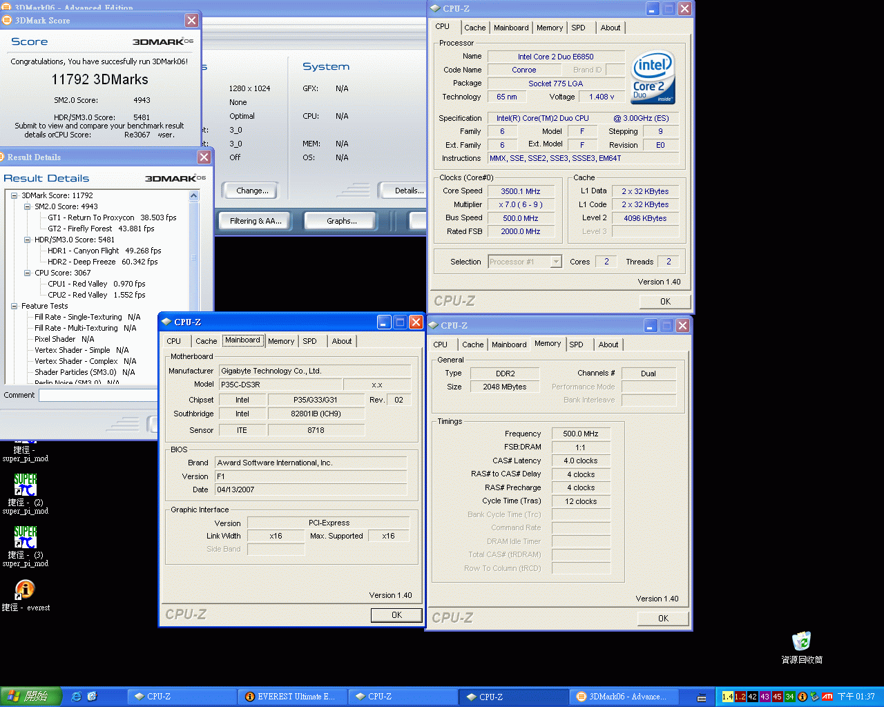Open Memory tab in the Mainboard CPU-Z window
This screenshot has width=884, height=707.
pos(281,341)
